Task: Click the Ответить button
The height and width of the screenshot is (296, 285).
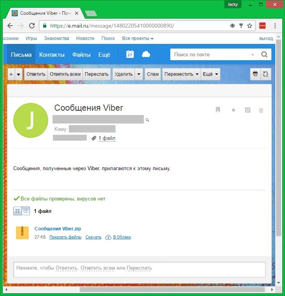Action: [36, 74]
